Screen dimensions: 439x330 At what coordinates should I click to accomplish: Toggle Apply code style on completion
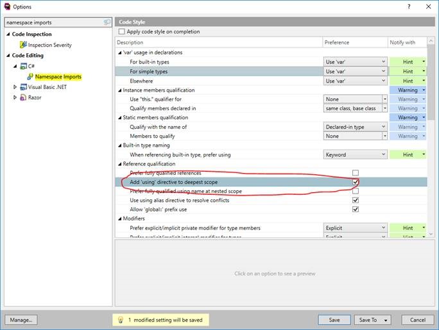121,31
